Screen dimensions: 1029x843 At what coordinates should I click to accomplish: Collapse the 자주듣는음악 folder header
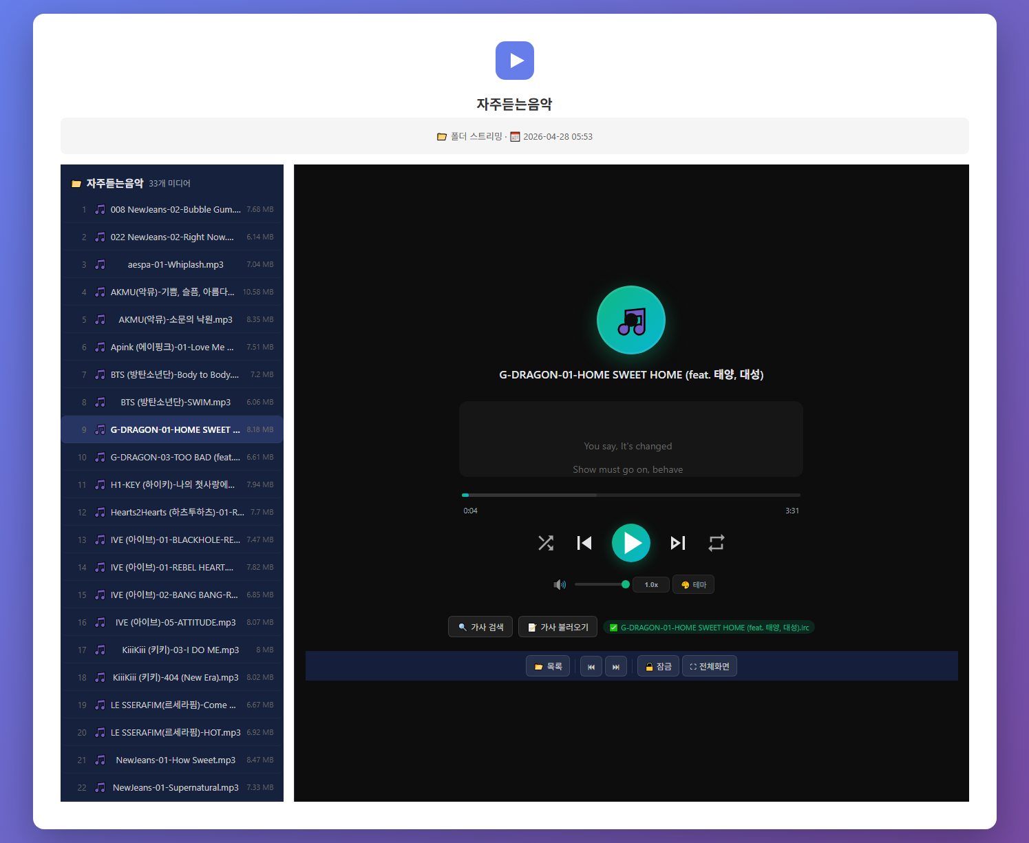pyautogui.click(x=114, y=183)
